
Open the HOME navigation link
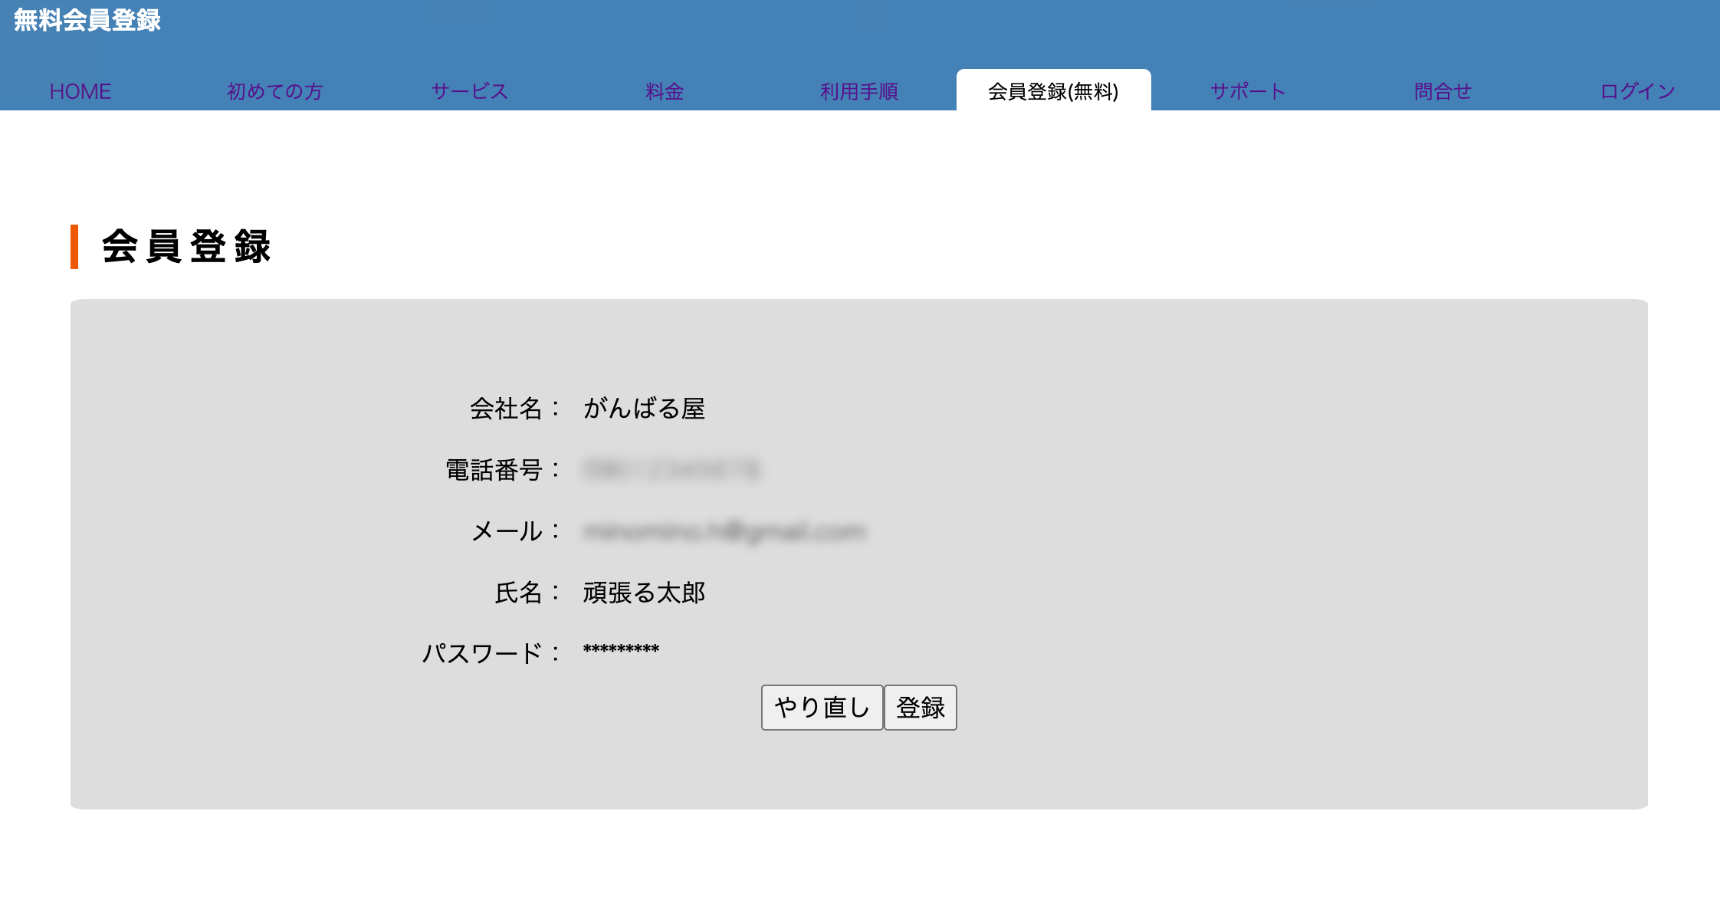coord(80,91)
